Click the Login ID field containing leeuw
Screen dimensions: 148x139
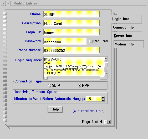coord(72,32)
